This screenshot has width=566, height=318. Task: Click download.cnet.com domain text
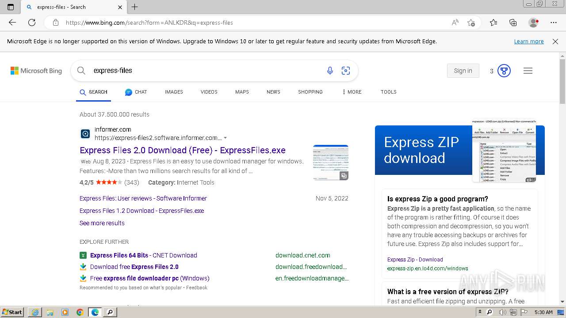tap(303, 255)
